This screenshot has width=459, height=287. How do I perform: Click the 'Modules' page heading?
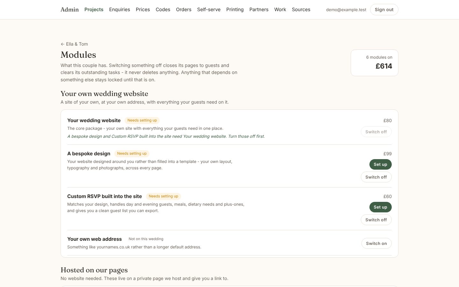click(x=78, y=55)
